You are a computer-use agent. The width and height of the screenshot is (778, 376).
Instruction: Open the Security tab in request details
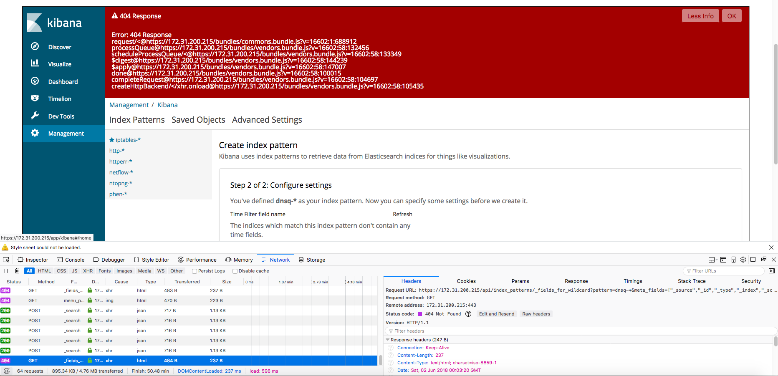pos(751,281)
